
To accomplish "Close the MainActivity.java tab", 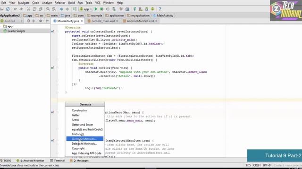I will pyautogui.click(x=82, y=21).
